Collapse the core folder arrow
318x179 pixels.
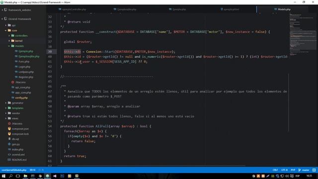5,30
